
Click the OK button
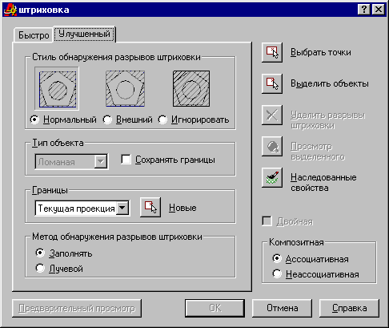pyautogui.click(x=215, y=308)
